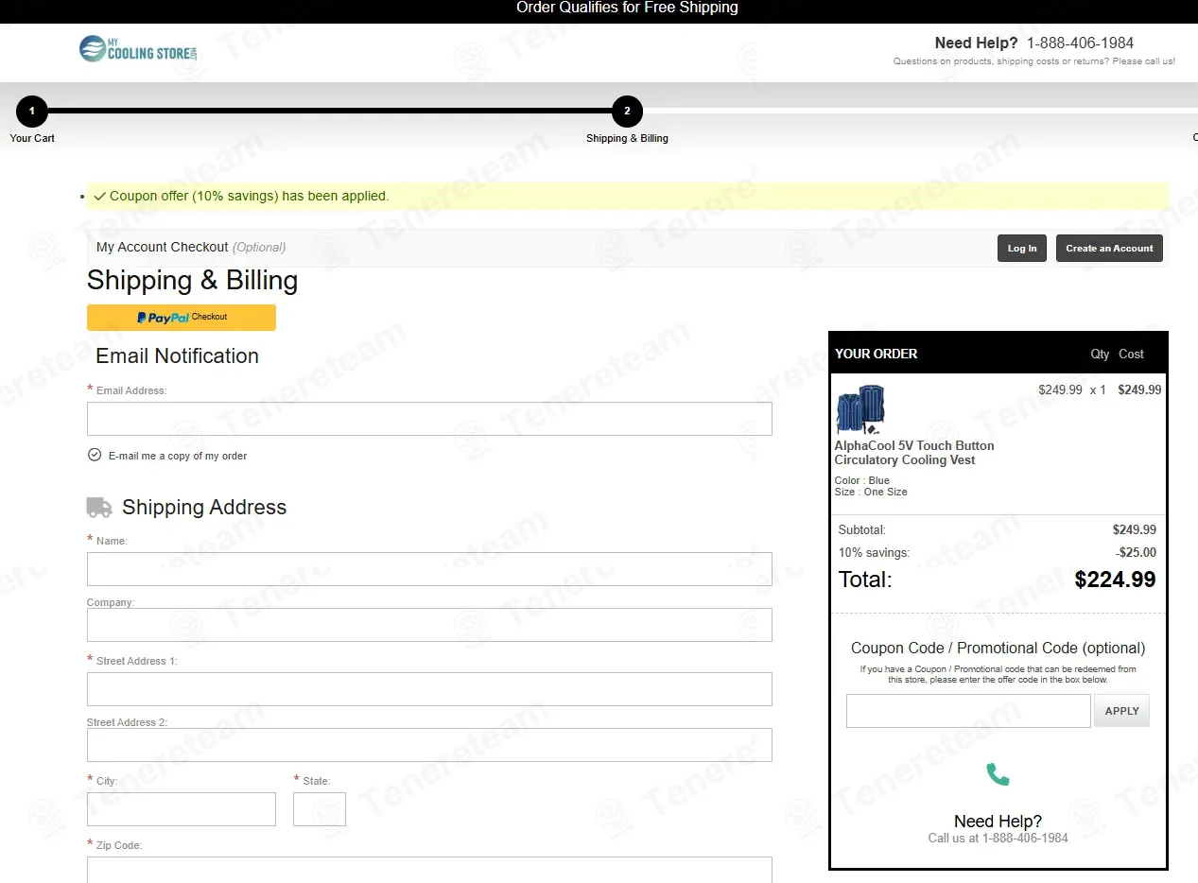Viewport: 1198px width, 883px height.
Task: Apply the coupon code
Action: [x=1121, y=711]
